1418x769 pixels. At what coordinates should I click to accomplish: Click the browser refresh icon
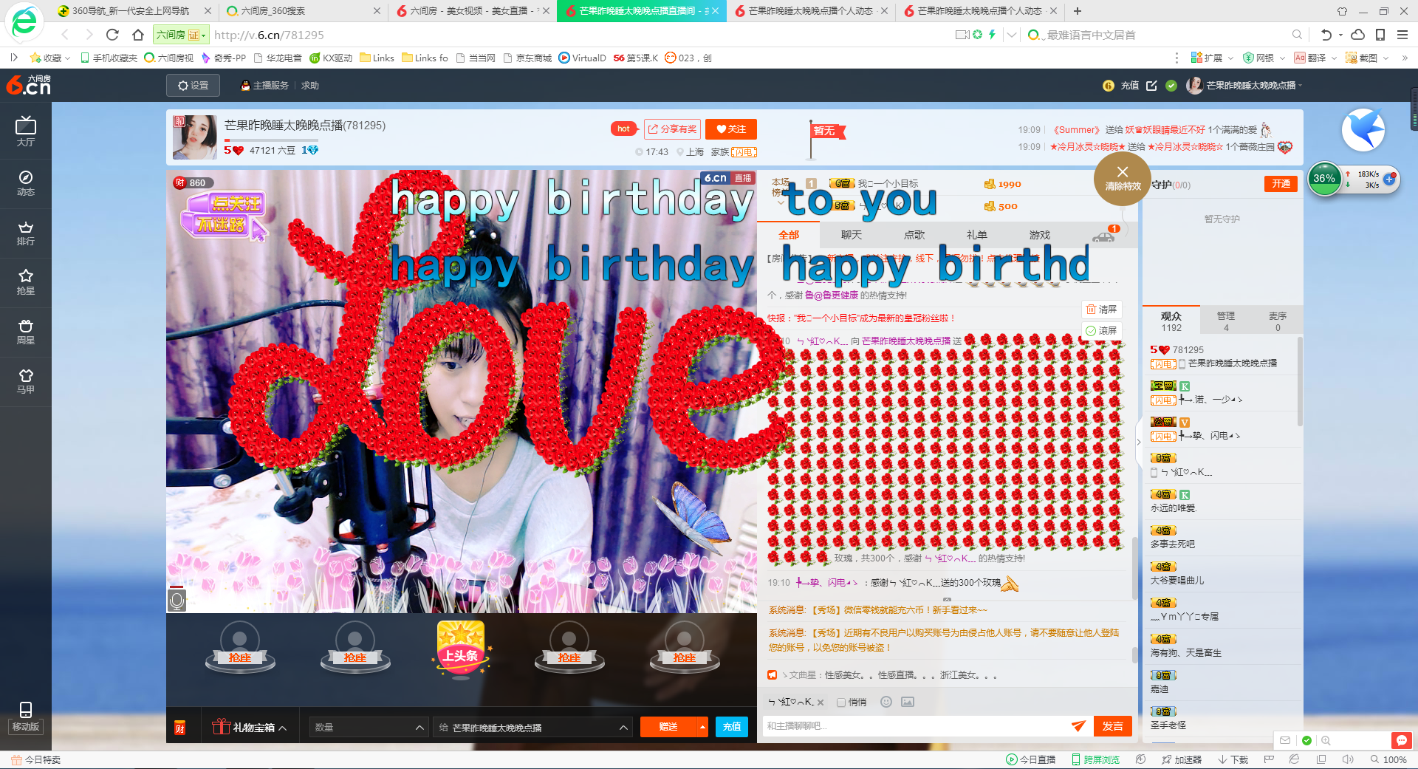click(x=112, y=35)
